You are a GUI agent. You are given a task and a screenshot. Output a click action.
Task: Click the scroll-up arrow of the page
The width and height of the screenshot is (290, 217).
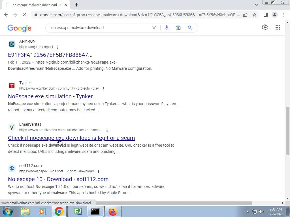click(x=288, y=23)
